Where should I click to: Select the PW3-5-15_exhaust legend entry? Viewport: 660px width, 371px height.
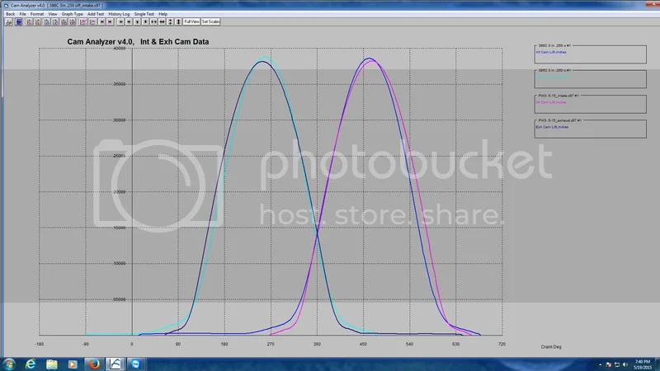(x=559, y=122)
